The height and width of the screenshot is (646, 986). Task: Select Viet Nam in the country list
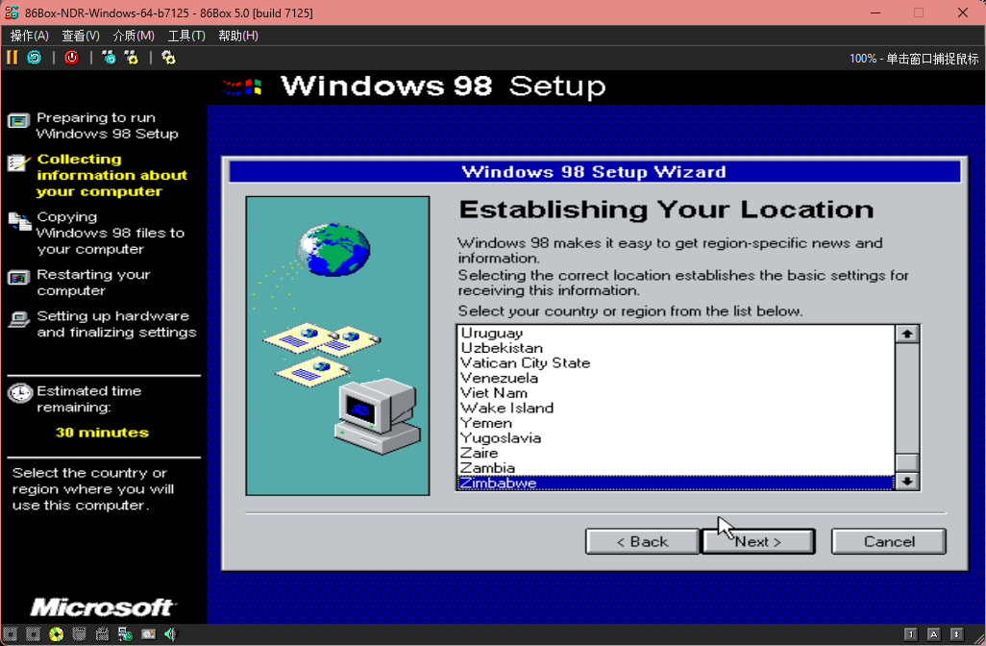(x=676, y=393)
